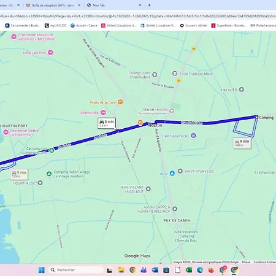Click the Market Hourtin shop pin

pos(172,111)
